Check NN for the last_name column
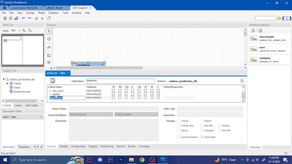The image size is (292, 164). pyautogui.click(x=120, y=91)
